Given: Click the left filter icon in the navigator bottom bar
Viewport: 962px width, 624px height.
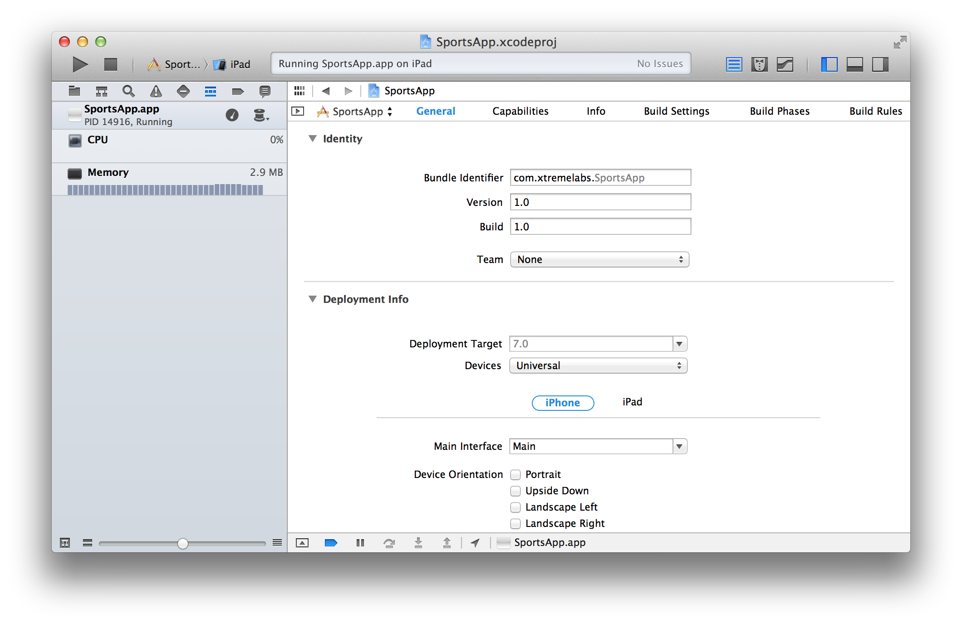Looking at the screenshot, I should [x=65, y=543].
